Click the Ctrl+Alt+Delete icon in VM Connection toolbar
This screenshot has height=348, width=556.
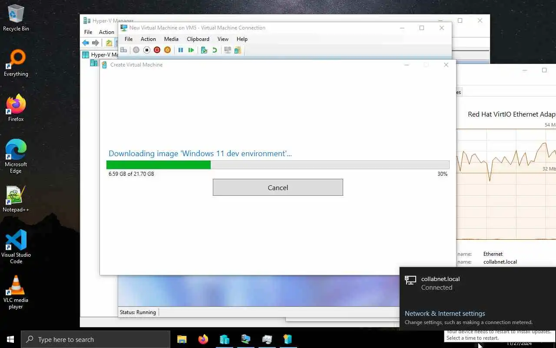coord(123,50)
